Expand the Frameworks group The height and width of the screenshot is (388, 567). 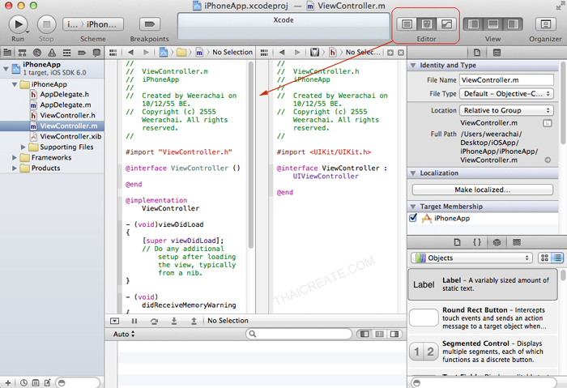click(x=14, y=158)
